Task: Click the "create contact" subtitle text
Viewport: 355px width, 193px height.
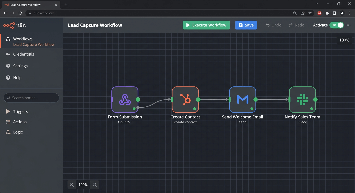Action: pos(185,122)
